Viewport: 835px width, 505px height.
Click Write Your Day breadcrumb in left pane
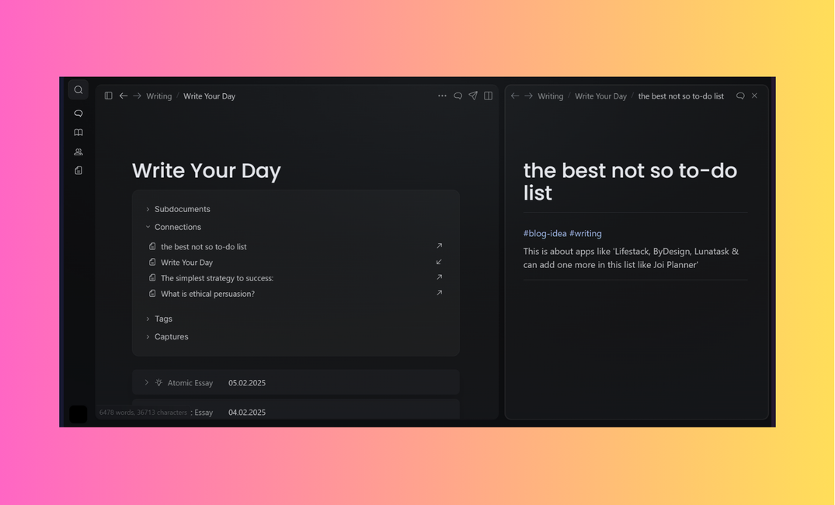point(209,96)
